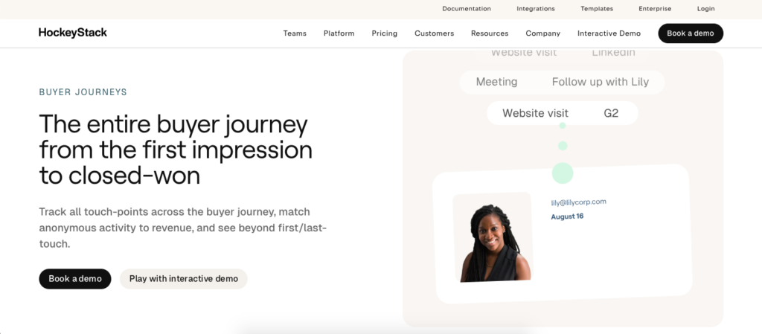Click the lily@lilycorp.com email address
Viewport: 762px width, 334px height.
(579, 202)
